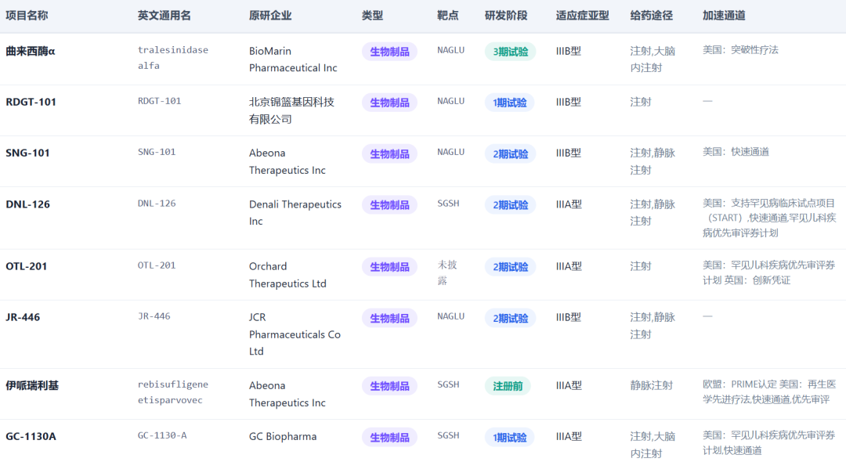Image resolution: width=846 pixels, height=462 pixels.
Task: Click accelerated pathway text in GC-1130A row
Action: (769, 442)
